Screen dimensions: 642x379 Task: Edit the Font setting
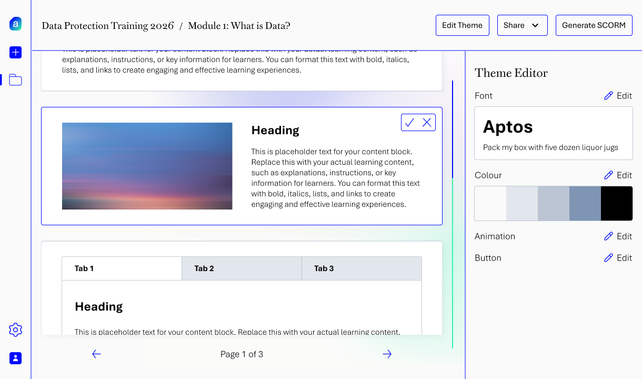click(618, 96)
